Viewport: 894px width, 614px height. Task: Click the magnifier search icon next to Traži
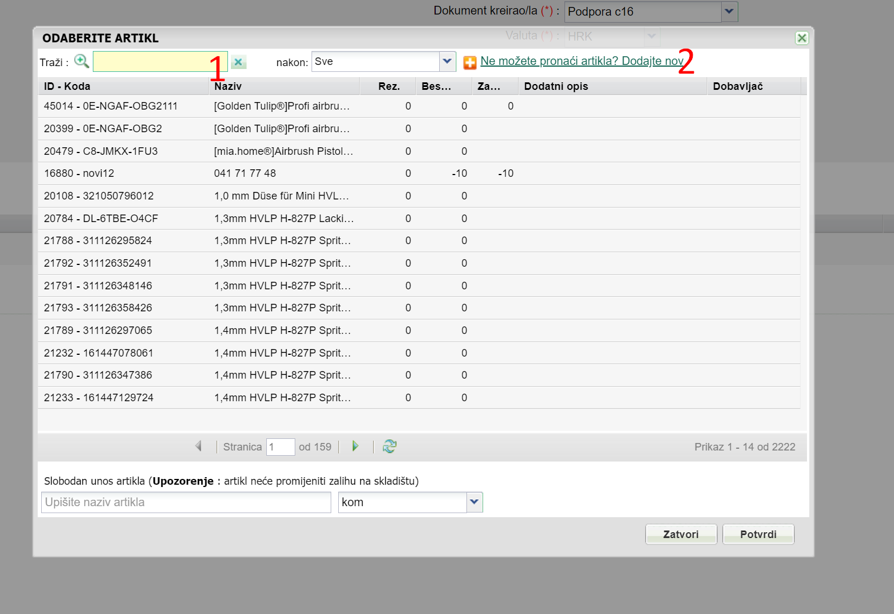click(x=82, y=61)
